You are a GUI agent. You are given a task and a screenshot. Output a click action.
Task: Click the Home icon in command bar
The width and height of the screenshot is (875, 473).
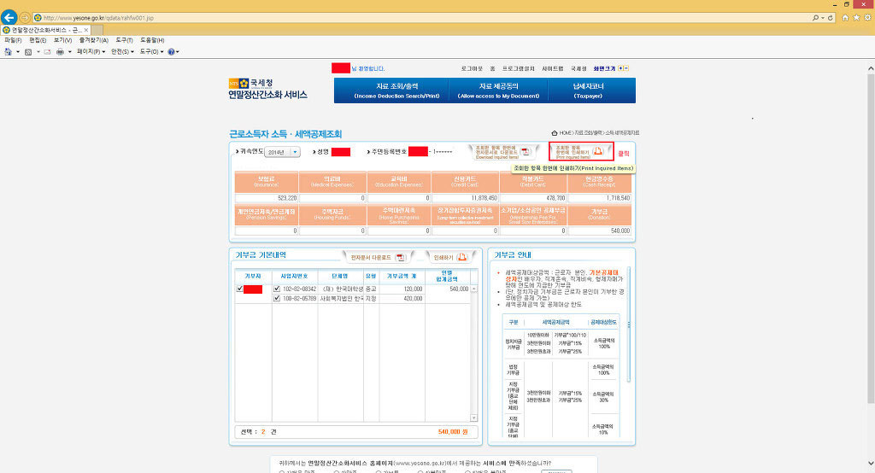(x=8, y=52)
